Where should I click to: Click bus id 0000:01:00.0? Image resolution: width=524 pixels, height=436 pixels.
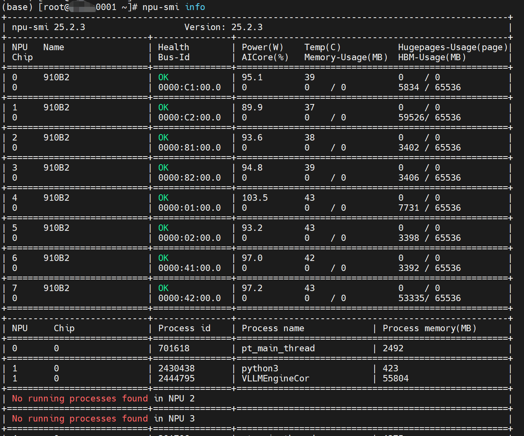tap(190, 208)
